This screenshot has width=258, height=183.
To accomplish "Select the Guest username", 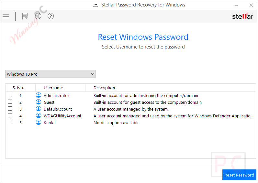I will pos(49,102).
